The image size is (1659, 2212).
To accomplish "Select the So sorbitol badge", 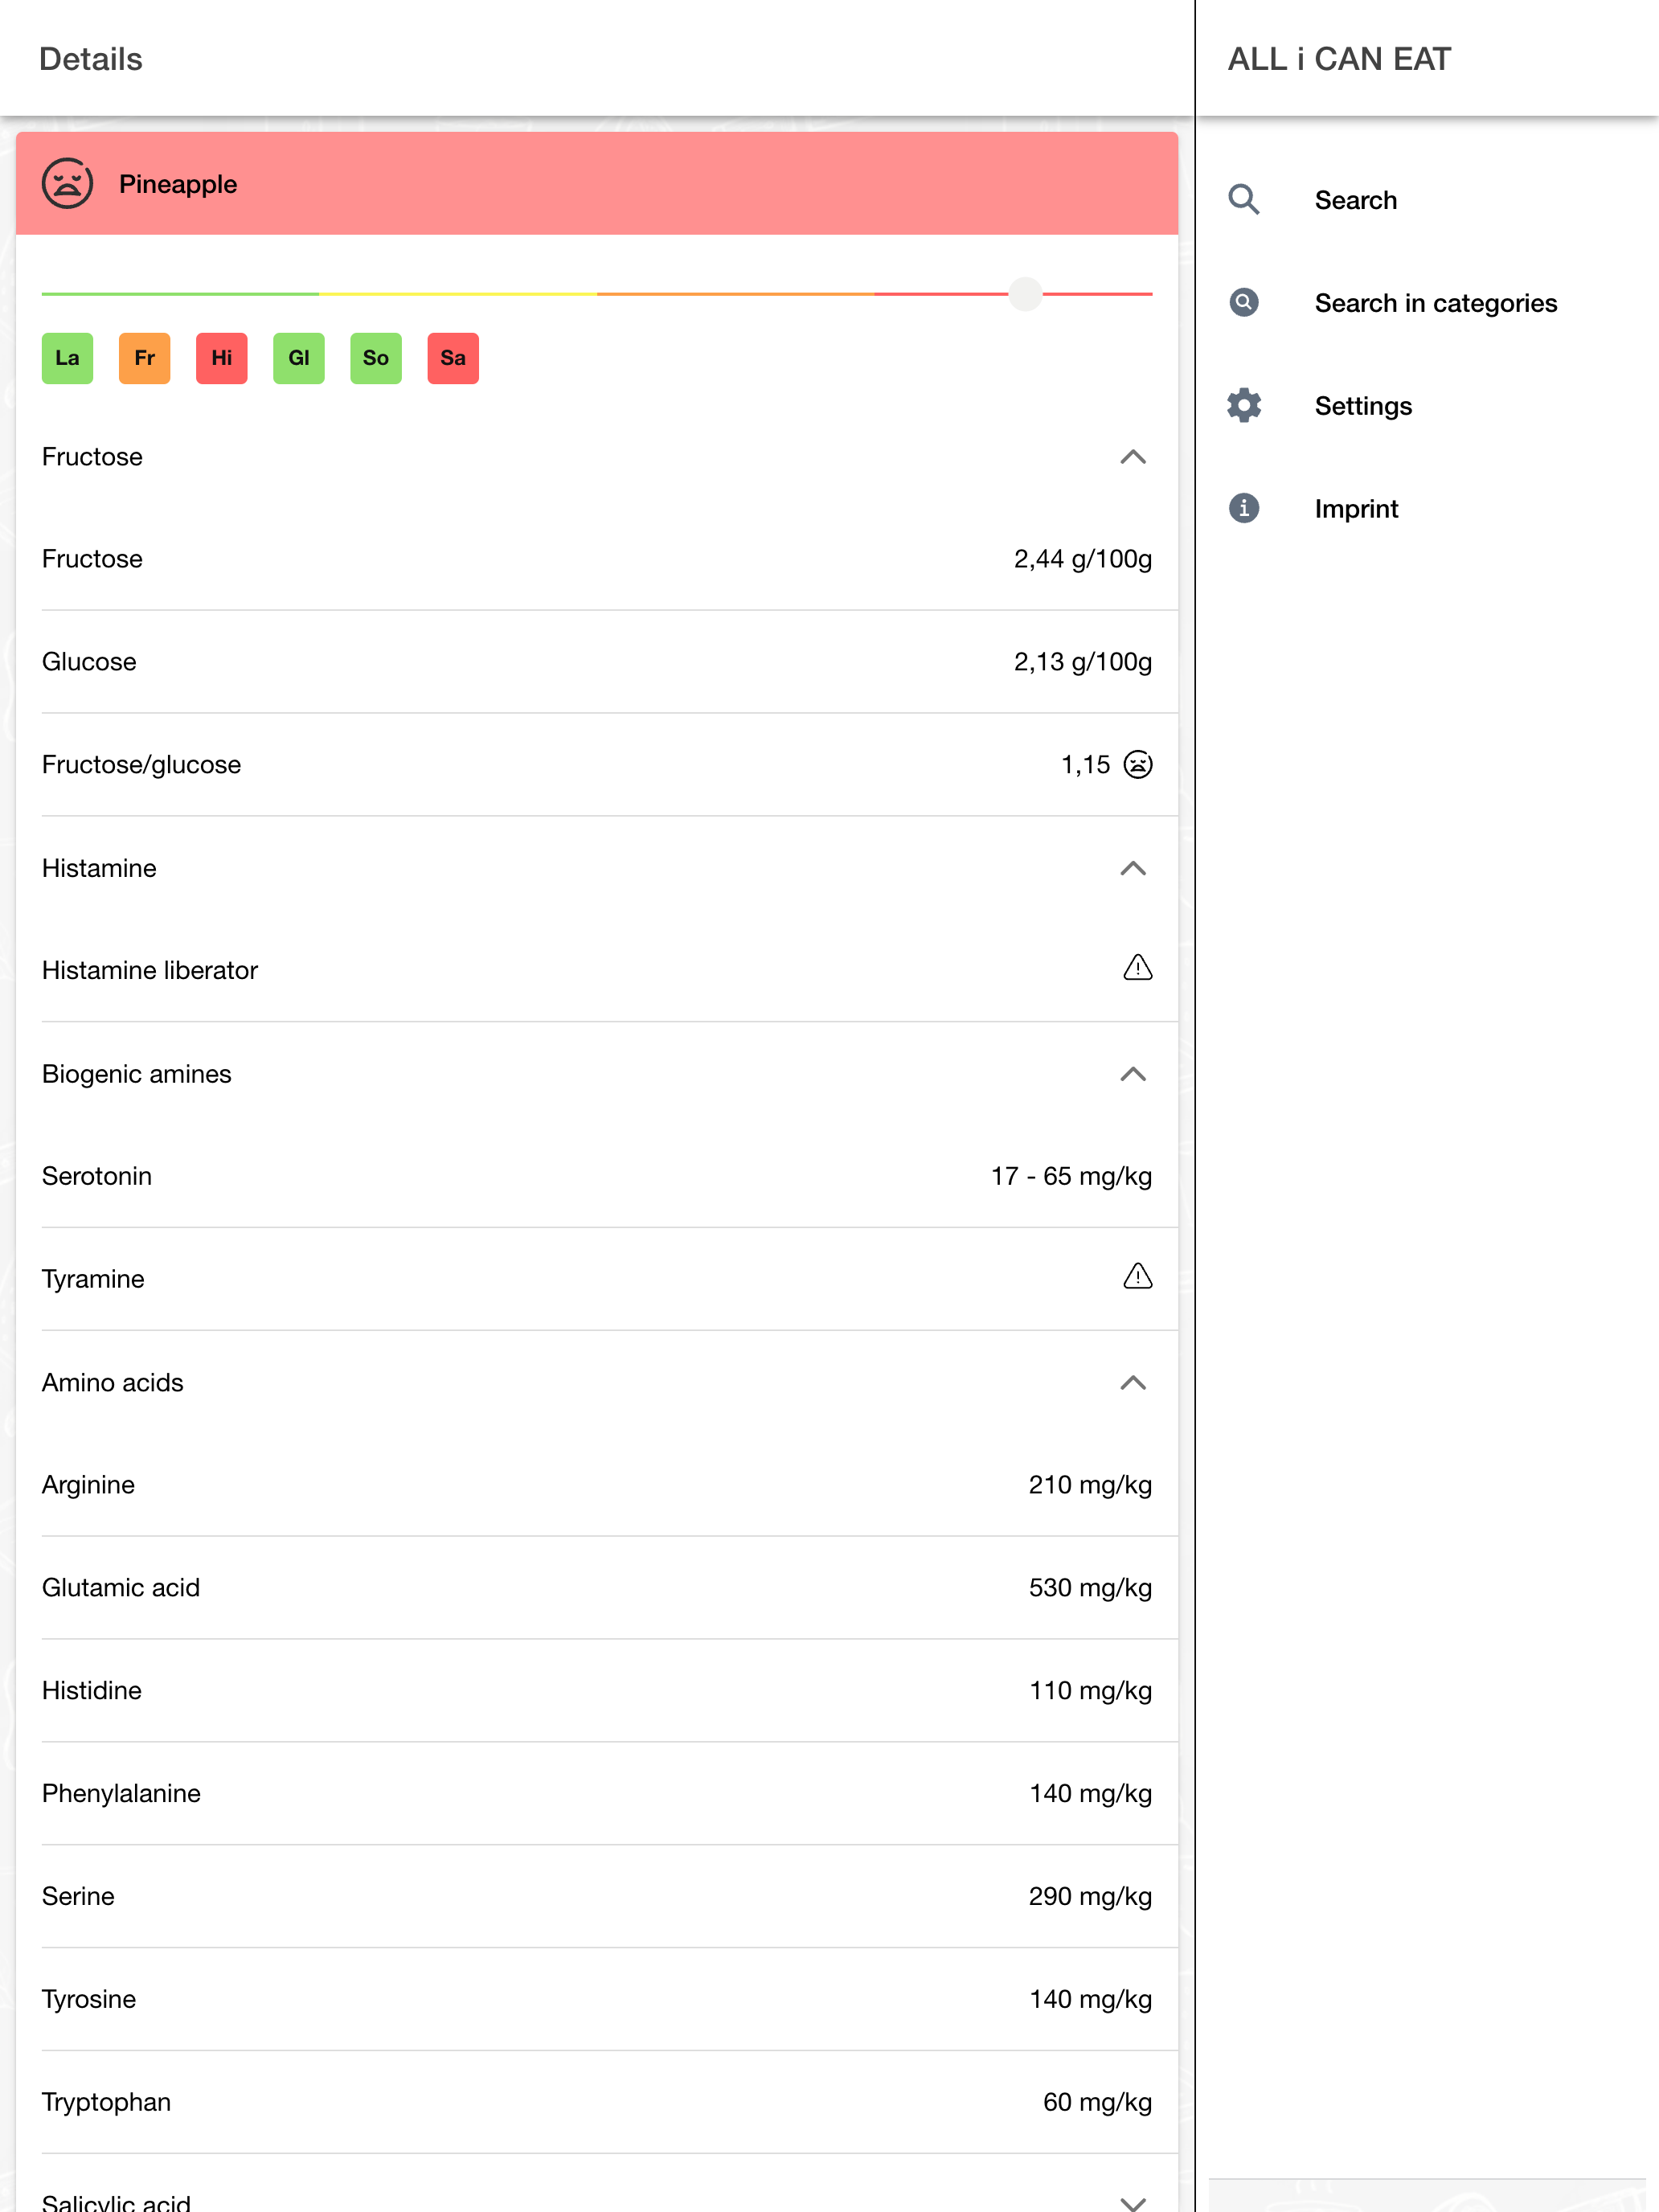I will [376, 358].
